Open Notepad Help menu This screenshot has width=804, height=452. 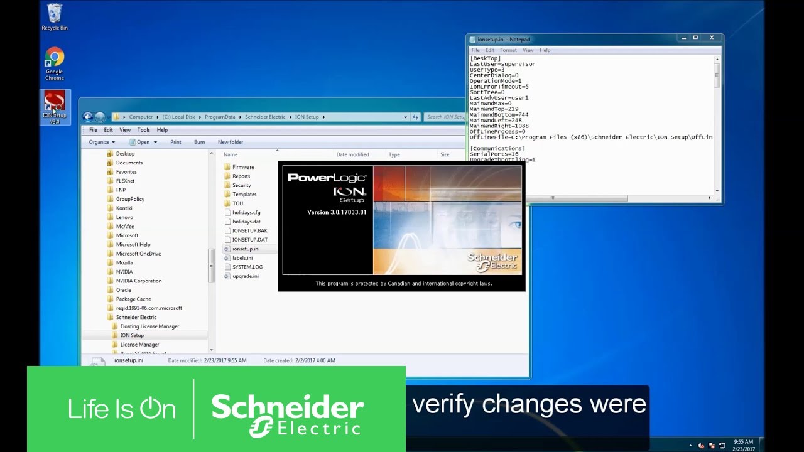(x=545, y=50)
